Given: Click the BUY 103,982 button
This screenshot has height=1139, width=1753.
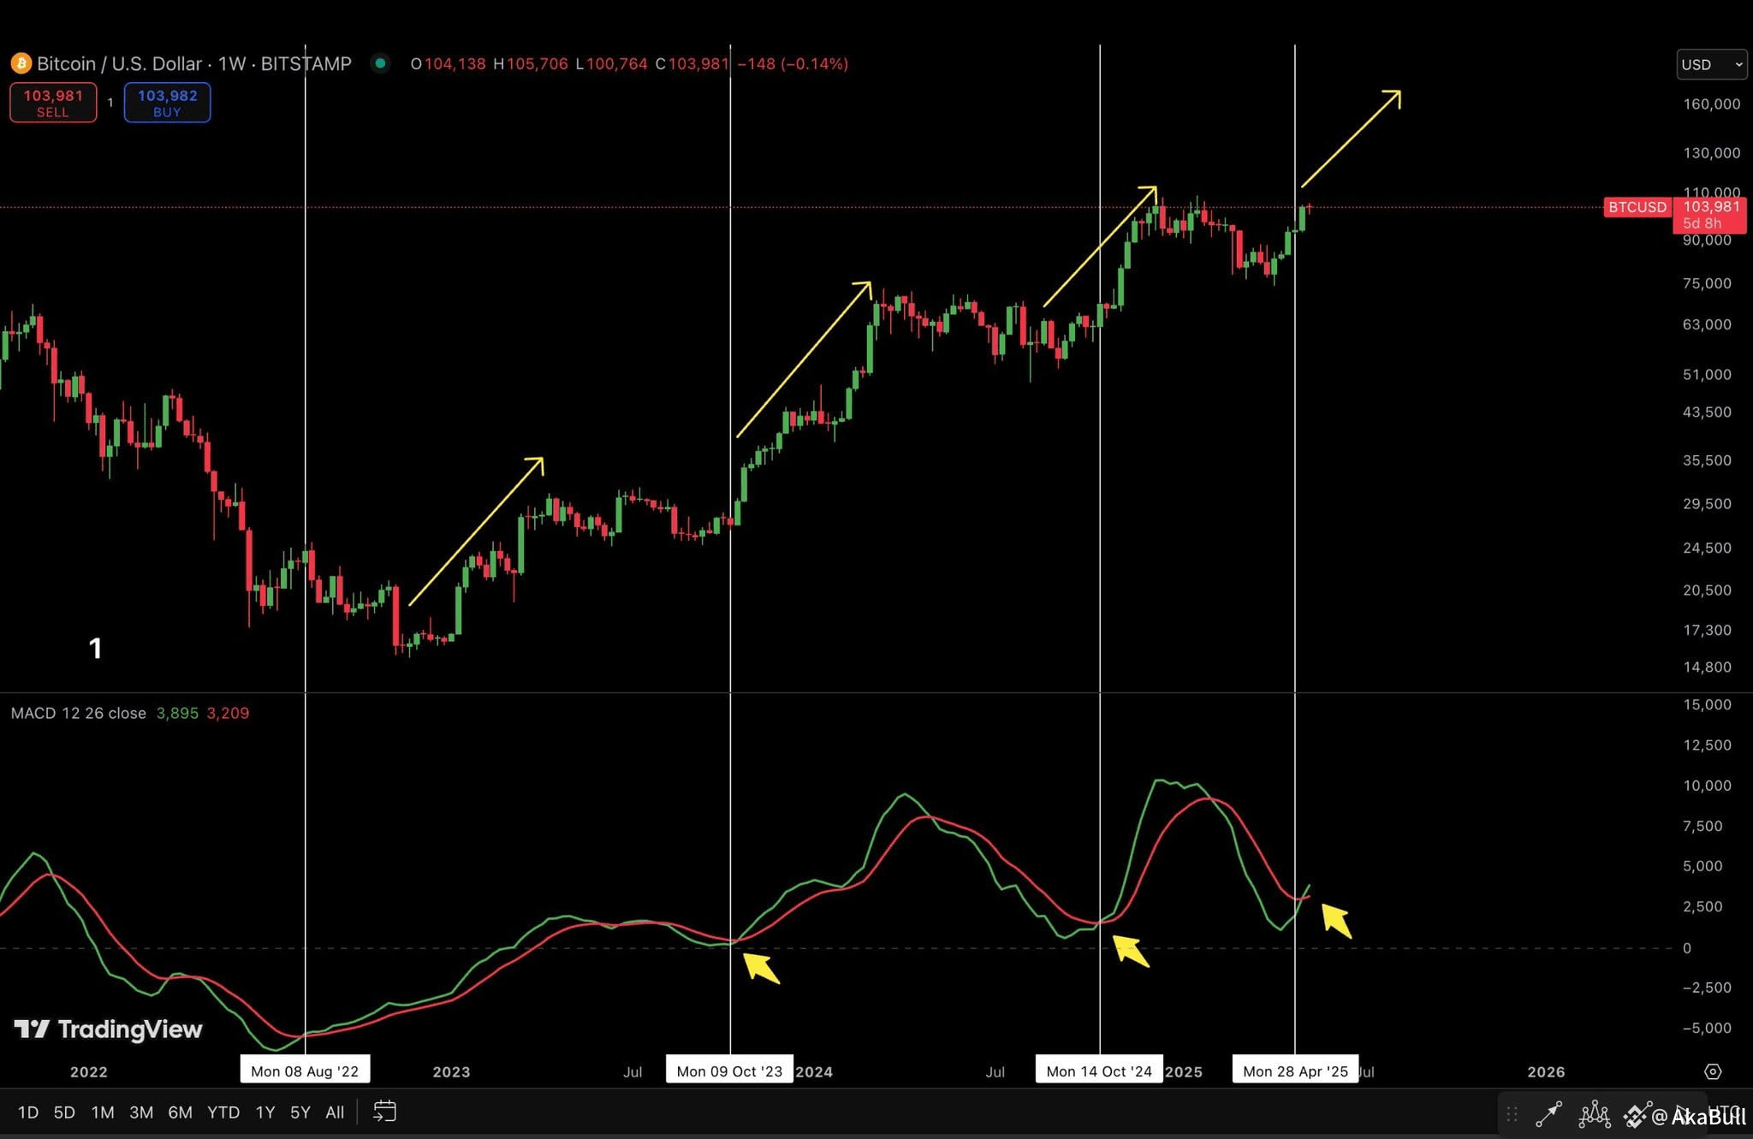Looking at the screenshot, I should [167, 101].
